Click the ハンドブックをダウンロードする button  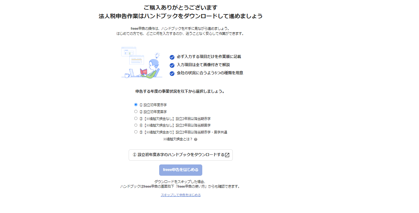point(181,155)
